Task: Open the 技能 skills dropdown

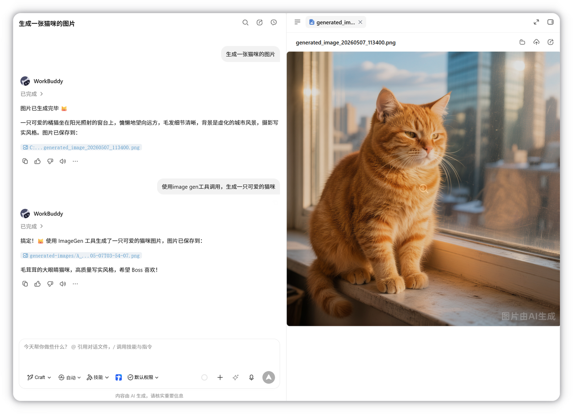Action: pos(98,377)
